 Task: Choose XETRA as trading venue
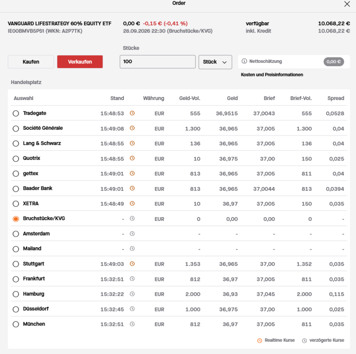16,204
